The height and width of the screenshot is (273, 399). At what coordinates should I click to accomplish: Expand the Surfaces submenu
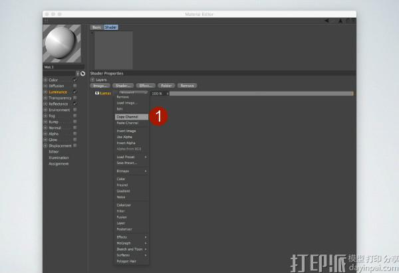[x=132, y=255]
